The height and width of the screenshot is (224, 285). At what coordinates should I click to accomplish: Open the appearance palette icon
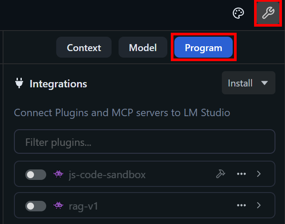[x=238, y=14]
